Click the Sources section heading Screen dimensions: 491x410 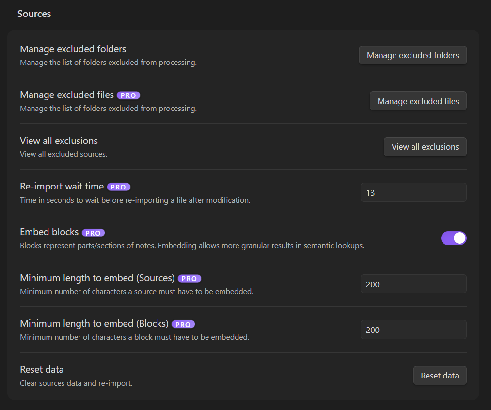[x=34, y=14]
